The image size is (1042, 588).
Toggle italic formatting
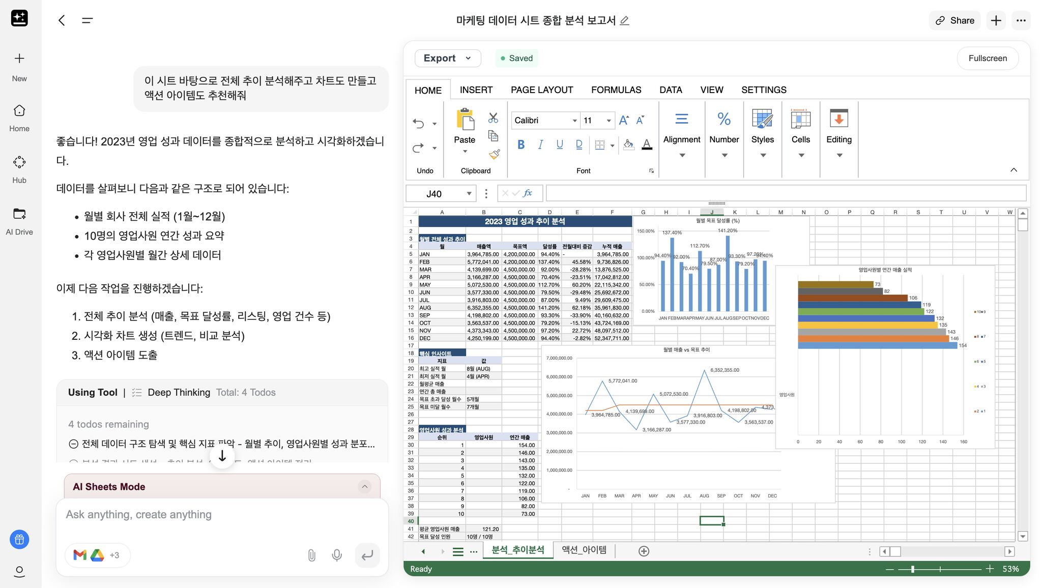point(540,144)
